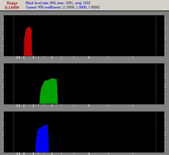Click rightmost tick mark under green panel
Viewport: 169px width, 155px height.
(133, 105)
